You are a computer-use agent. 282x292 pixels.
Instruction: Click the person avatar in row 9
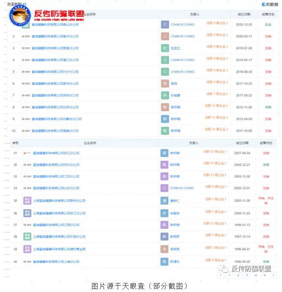click(x=165, y=119)
